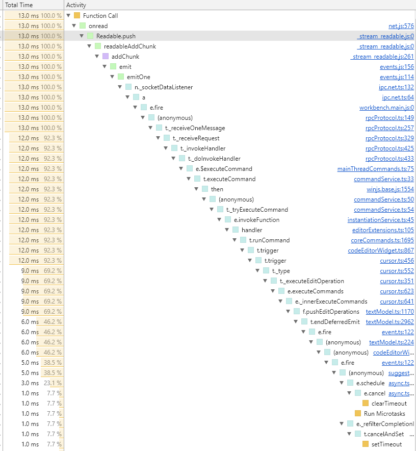Open the _stream_readable.js:261 link

[x=382, y=56]
